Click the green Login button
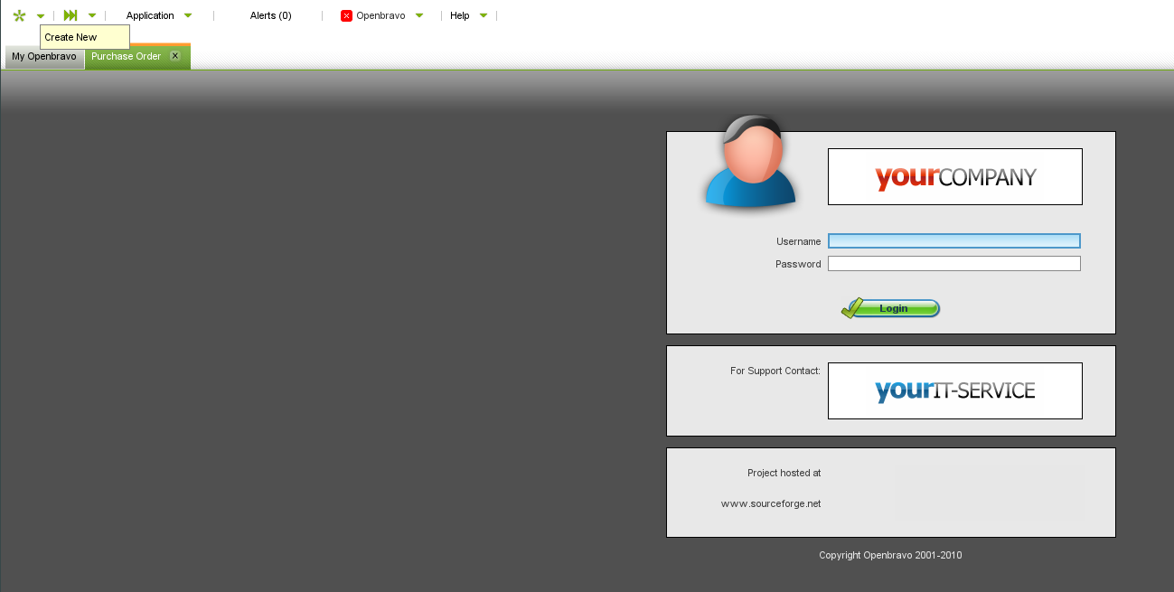Screen dimensions: 1174x592 (x=891, y=308)
